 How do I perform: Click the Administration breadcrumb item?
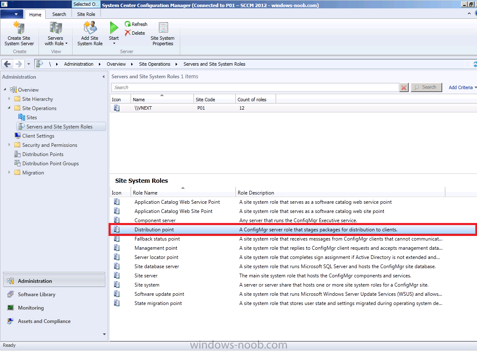point(79,64)
